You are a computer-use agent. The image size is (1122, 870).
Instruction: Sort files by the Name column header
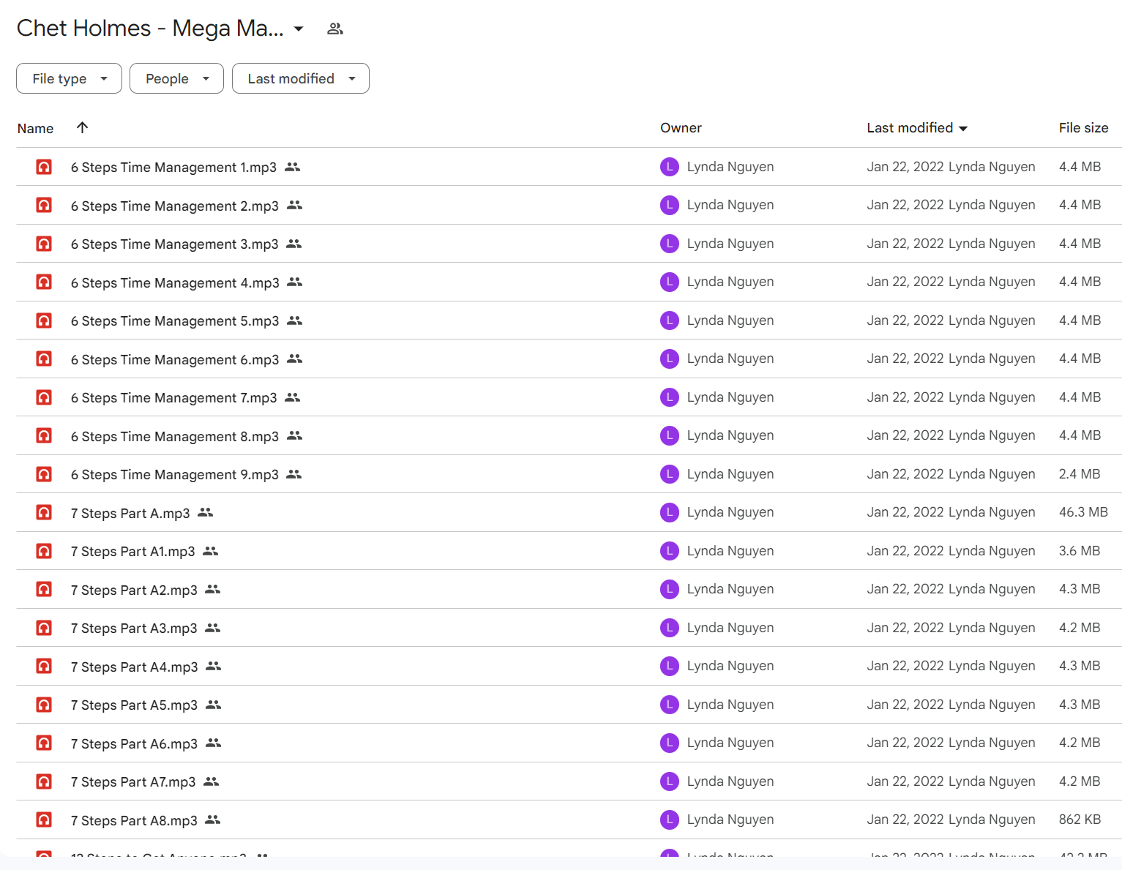(x=35, y=128)
